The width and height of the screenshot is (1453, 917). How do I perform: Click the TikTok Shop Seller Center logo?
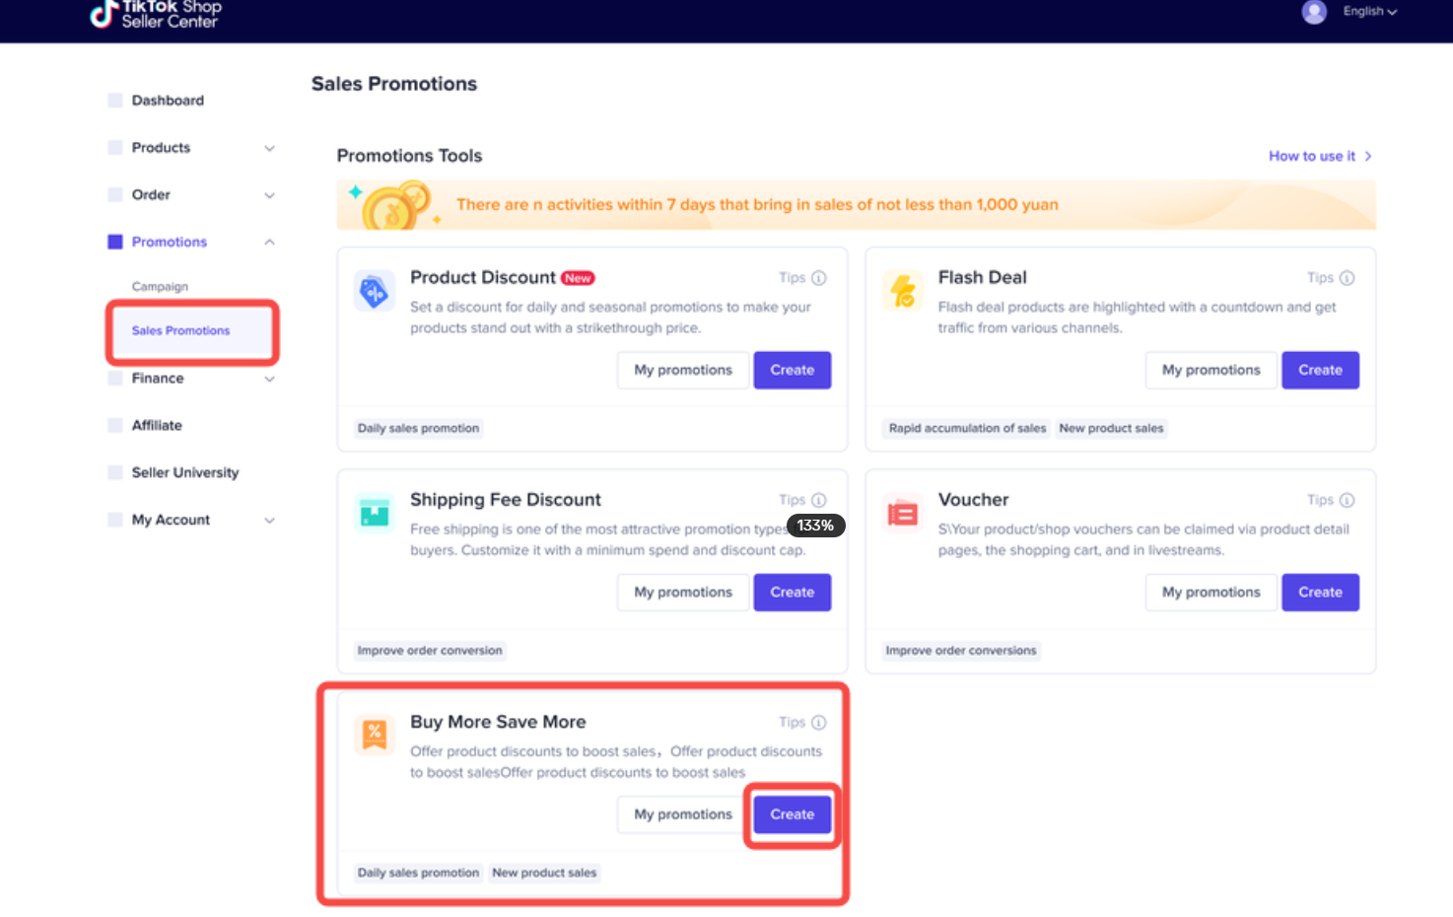point(156,14)
